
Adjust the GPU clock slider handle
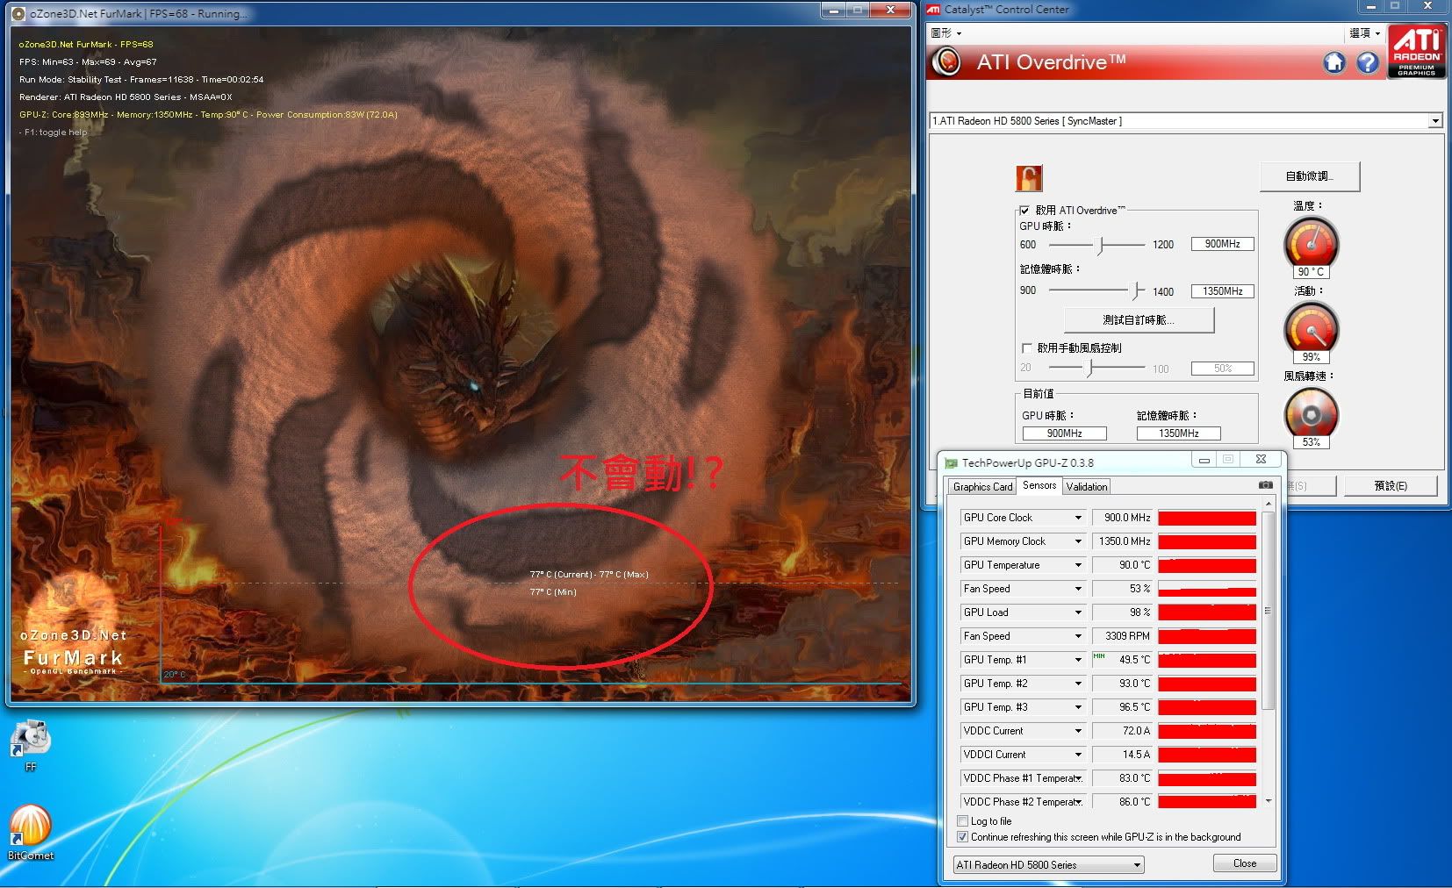coord(1101,246)
